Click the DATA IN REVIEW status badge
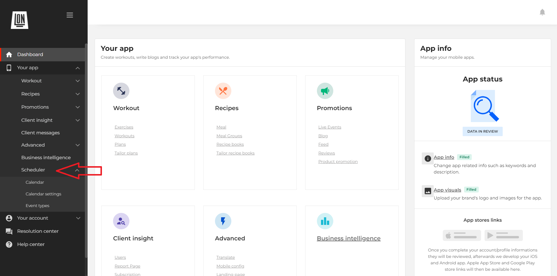 (x=483, y=131)
